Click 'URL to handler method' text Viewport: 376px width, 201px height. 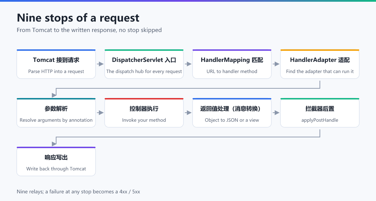point(232,71)
